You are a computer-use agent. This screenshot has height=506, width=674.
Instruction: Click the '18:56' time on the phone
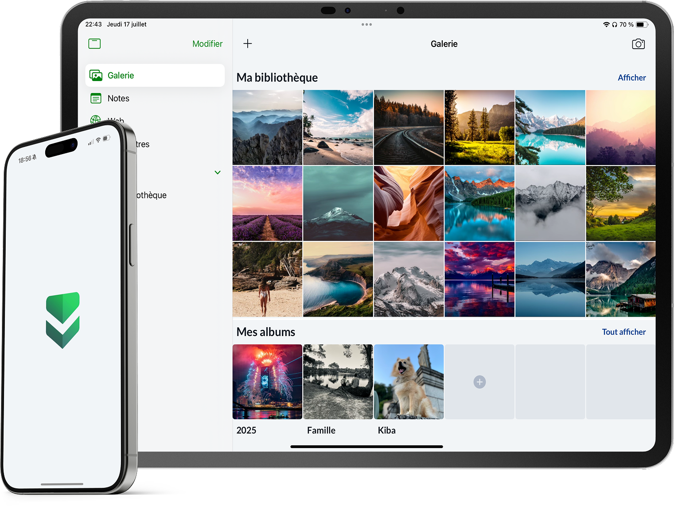(x=25, y=159)
